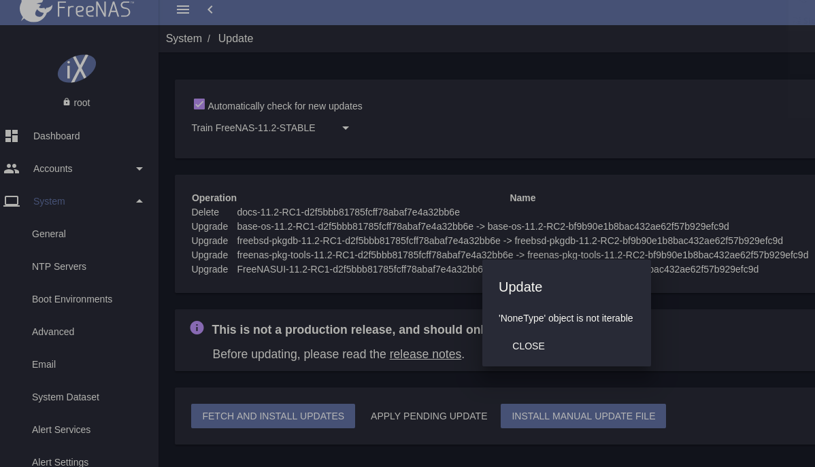The image size is (815, 467).
Task: Select the Upgrade freebsd-pkgdb row
Action: click(x=487, y=241)
